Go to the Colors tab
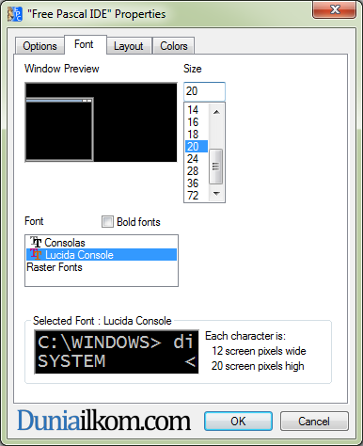This screenshot has width=363, height=446. pyautogui.click(x=174, y=46)
